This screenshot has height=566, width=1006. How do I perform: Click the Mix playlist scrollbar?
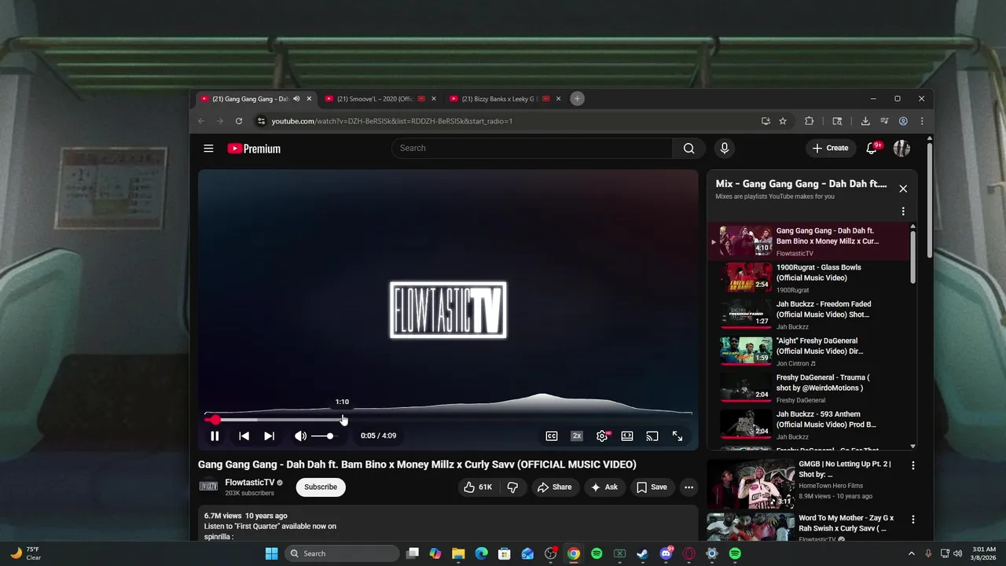point(912,258)
